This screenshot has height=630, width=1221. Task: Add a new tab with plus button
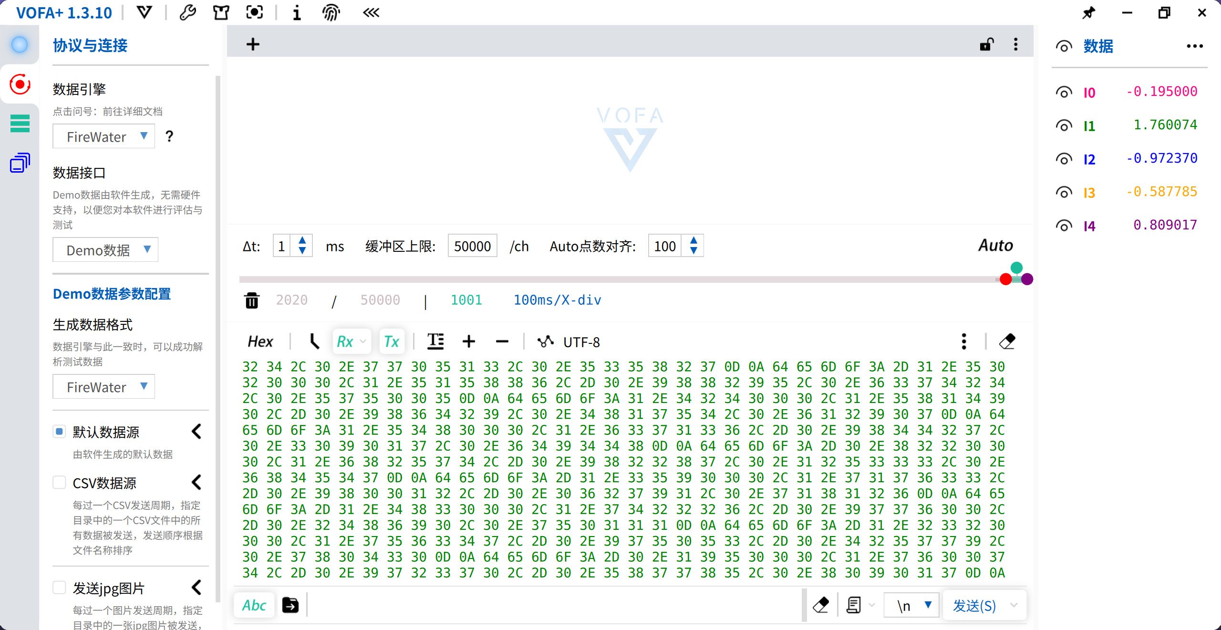click(x=253, y=45)
